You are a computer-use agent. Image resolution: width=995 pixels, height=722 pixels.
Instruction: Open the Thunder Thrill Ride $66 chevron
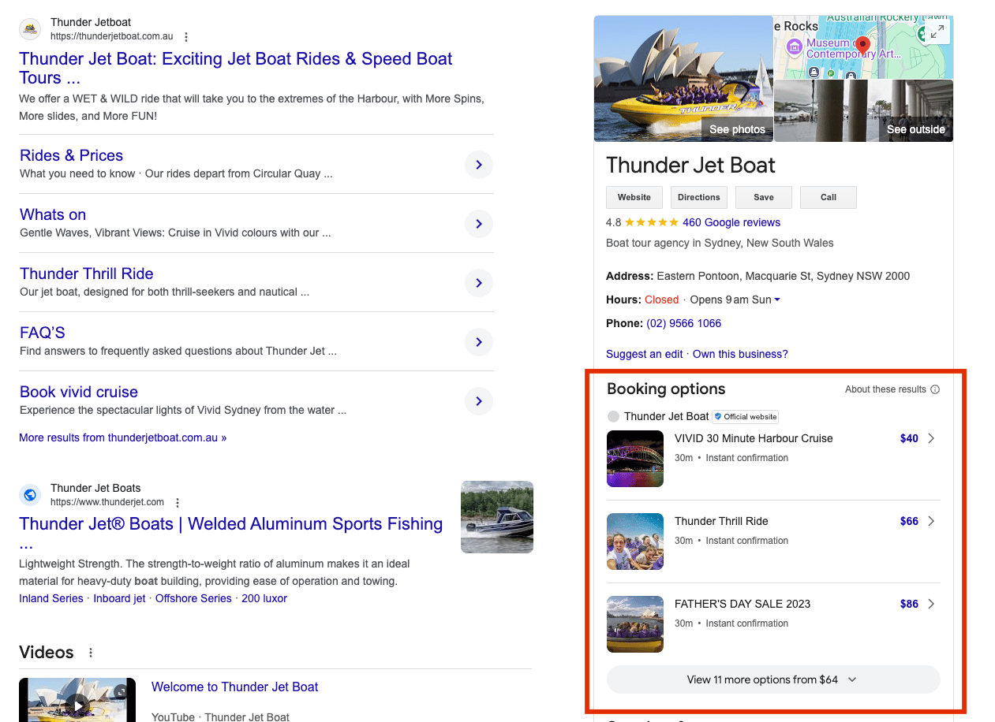pyautogui.click(x=931, y=521)
